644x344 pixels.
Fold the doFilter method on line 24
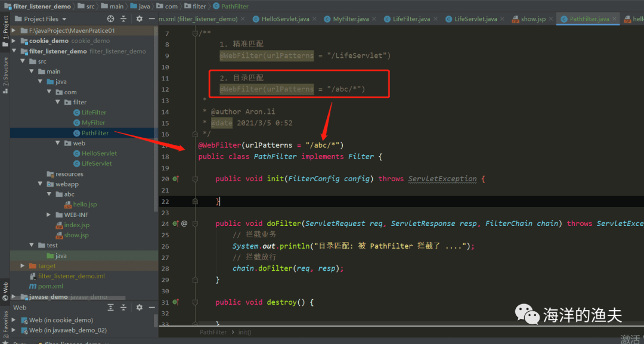pyautogui.click(x=195, y=224)
